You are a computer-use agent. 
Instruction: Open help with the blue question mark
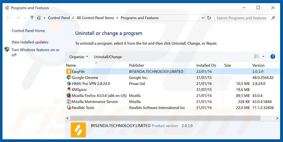click(273, 57)
